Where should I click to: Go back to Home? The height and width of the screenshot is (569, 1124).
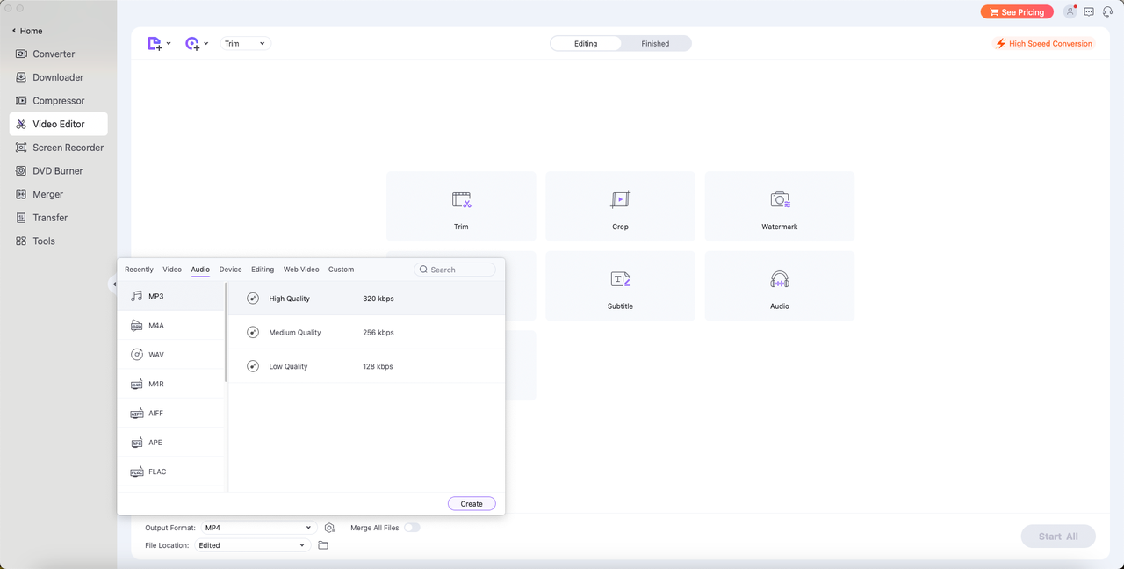(27, 31)
